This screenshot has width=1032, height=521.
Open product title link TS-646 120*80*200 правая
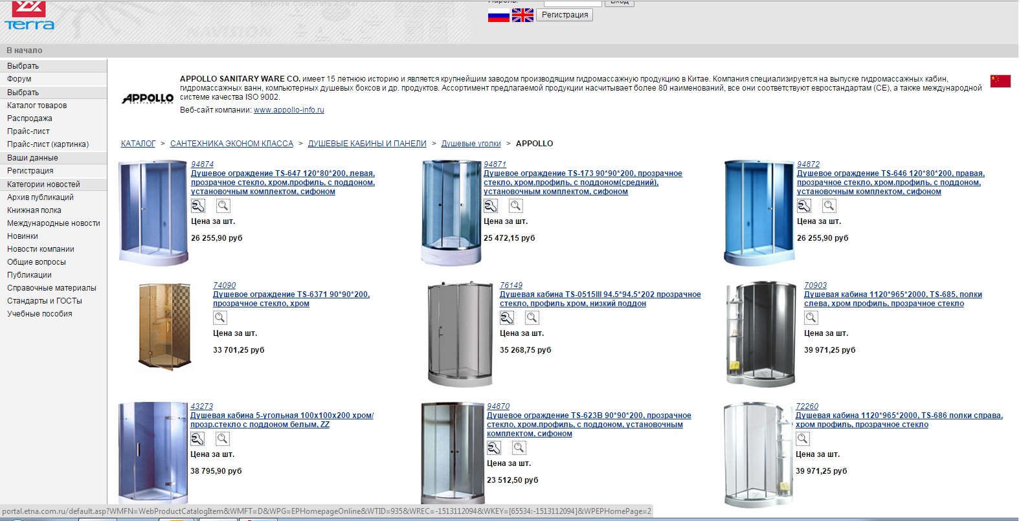coord(891,183)
